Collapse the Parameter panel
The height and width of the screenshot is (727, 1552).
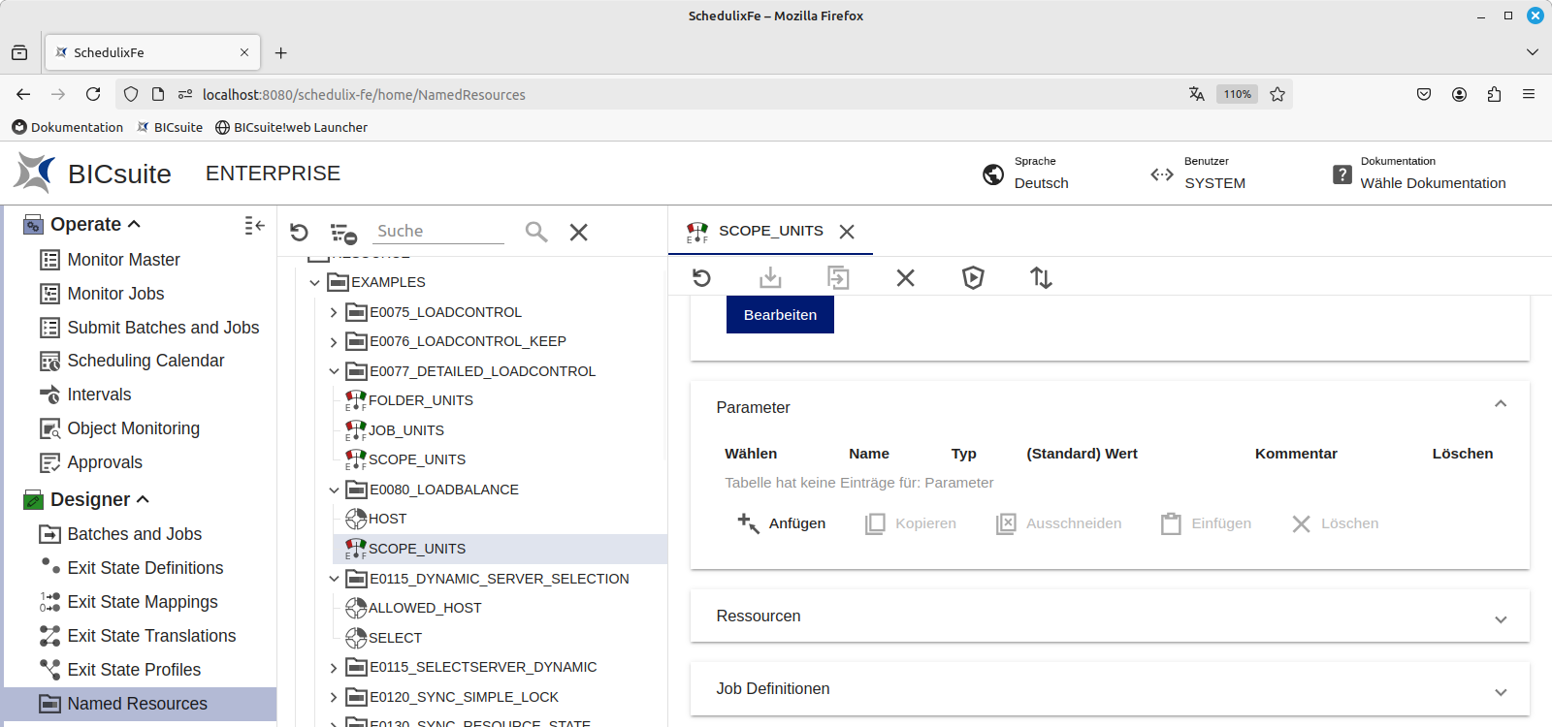[1500, 404]
